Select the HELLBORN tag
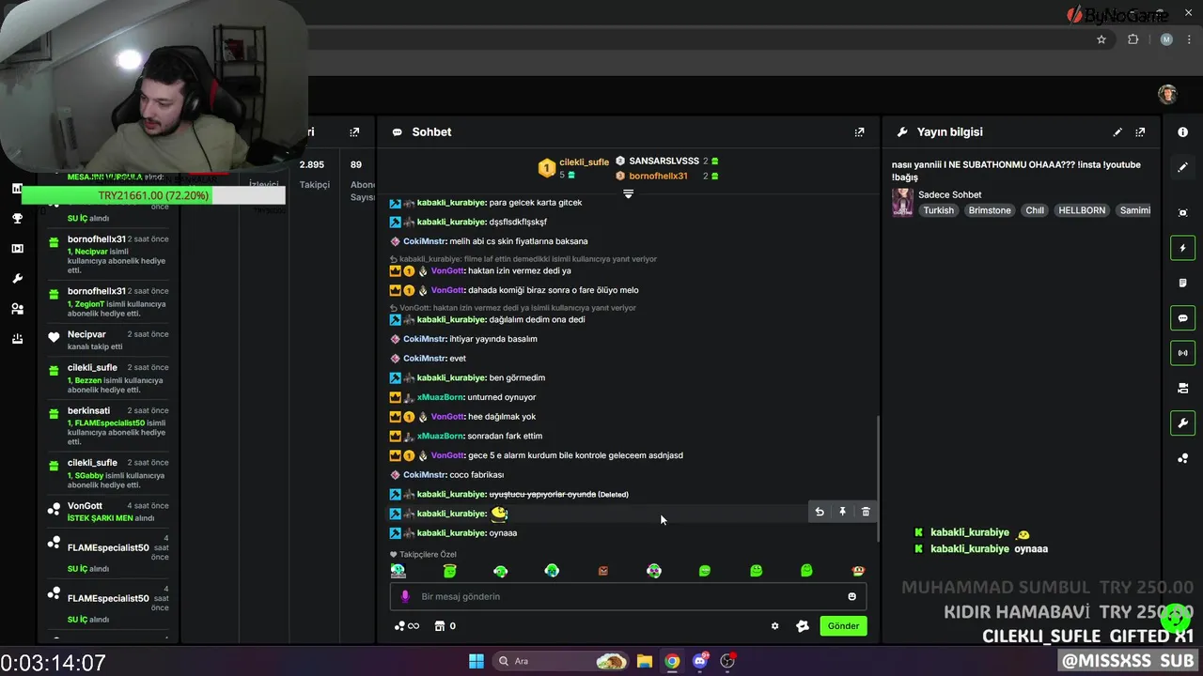 click(1082, 210)
